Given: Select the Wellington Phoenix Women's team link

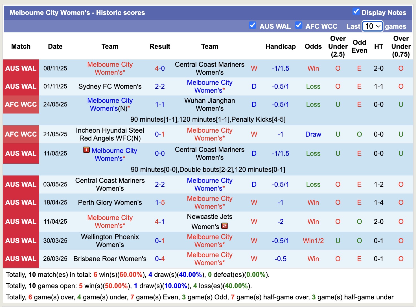Looking at the screenshot, I should (x=110, y=241).
